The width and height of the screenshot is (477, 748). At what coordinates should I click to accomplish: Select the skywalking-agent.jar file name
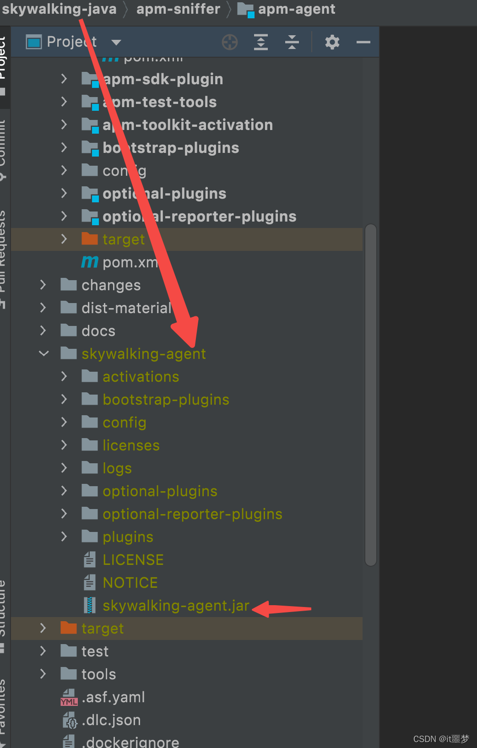[176, 606]
